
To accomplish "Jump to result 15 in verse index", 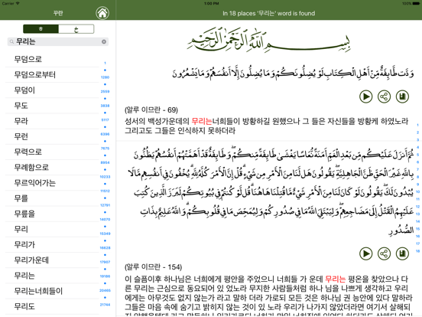I will 417,229.
